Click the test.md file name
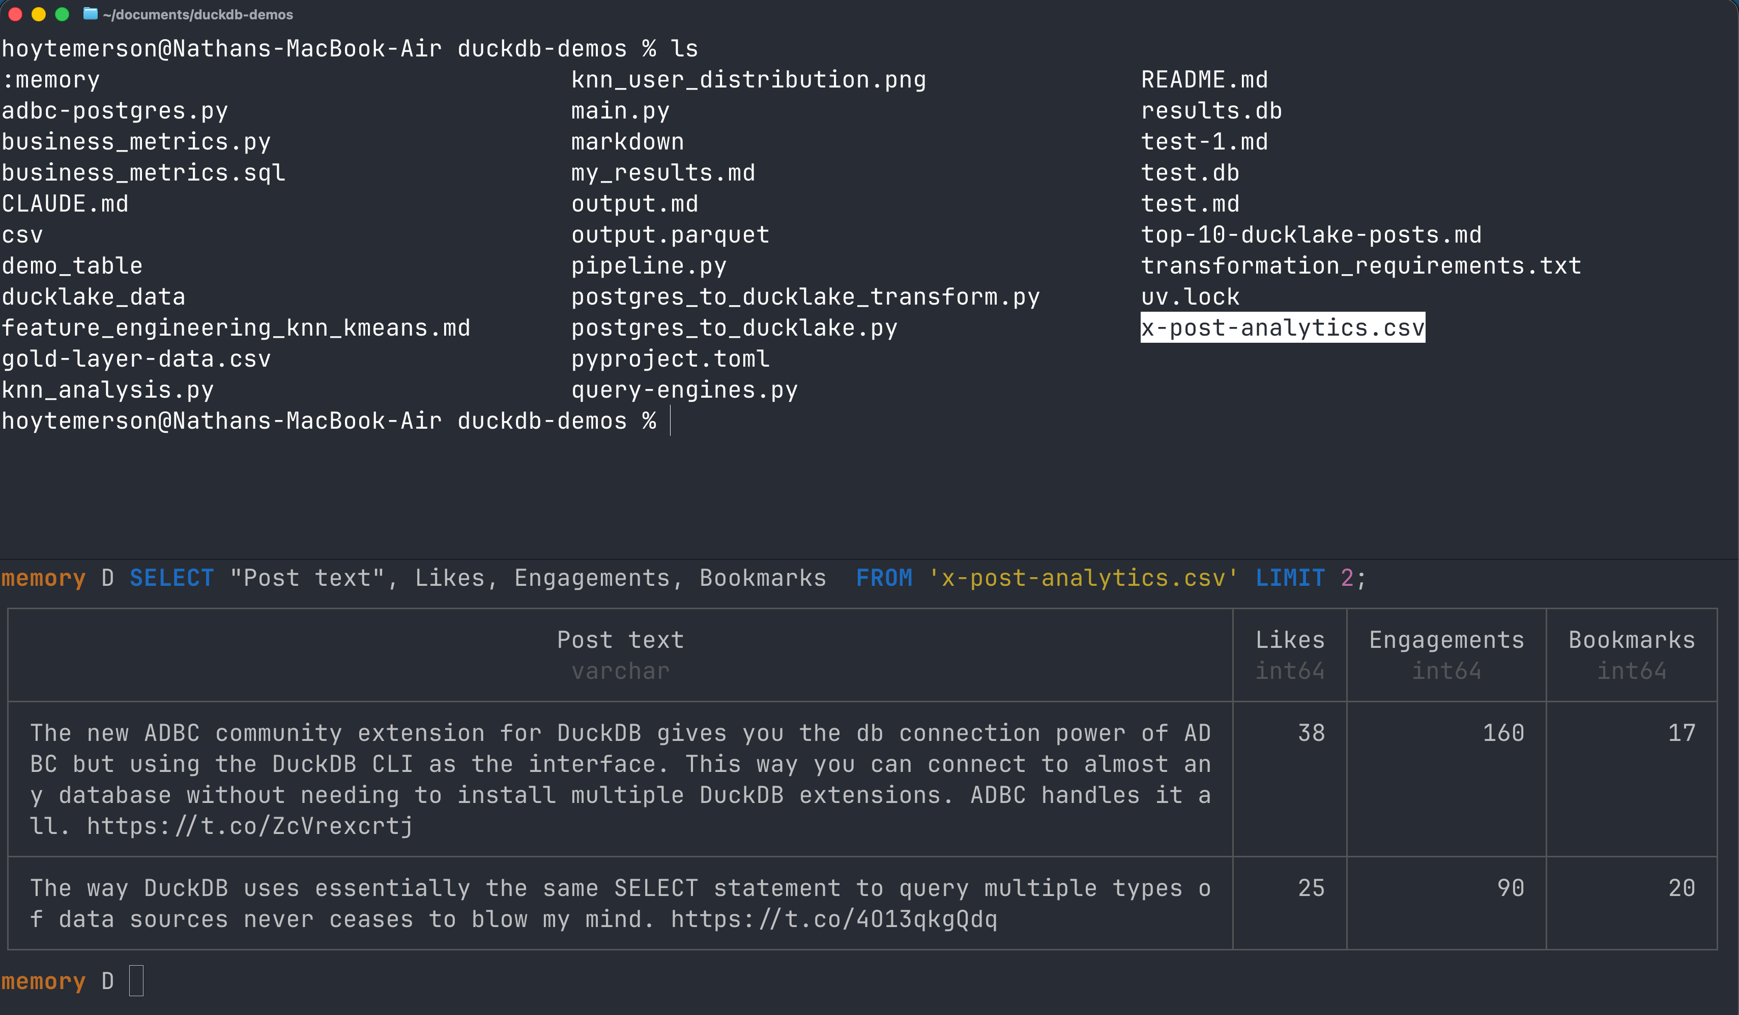This screenshot has width=1739, height=1015. click(1190, 203)
